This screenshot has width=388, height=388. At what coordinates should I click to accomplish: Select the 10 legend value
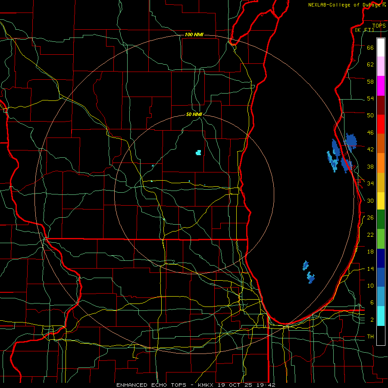click(x=370, y=285)
